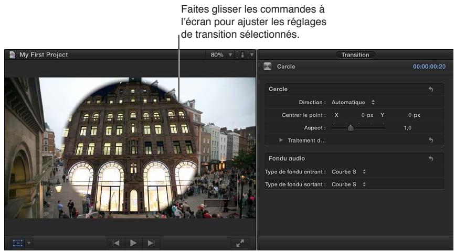Click the My First Project title

[44, 54]
